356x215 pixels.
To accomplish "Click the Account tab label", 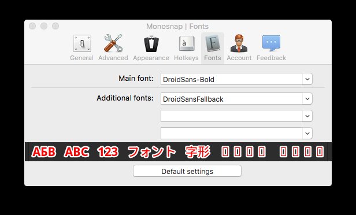I will (239, 58).
